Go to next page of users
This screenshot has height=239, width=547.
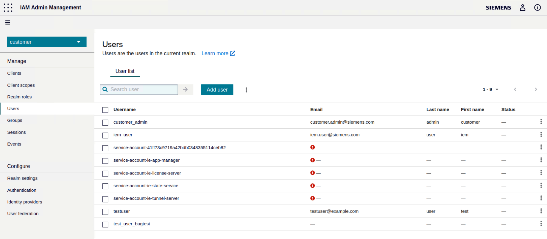[x=536, y=89]
